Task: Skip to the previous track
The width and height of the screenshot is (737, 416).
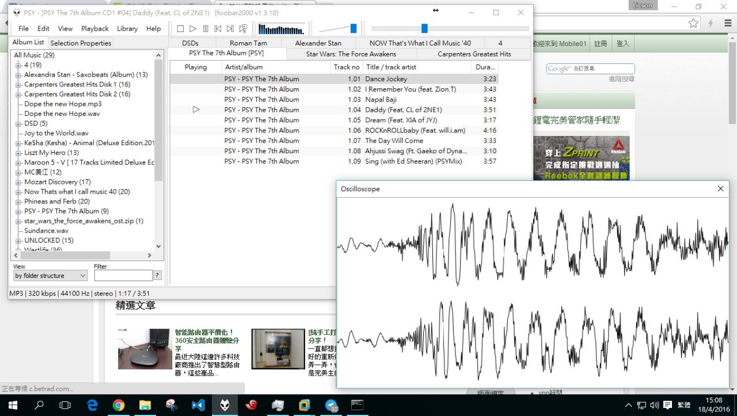Action: (x=218, y=28)
